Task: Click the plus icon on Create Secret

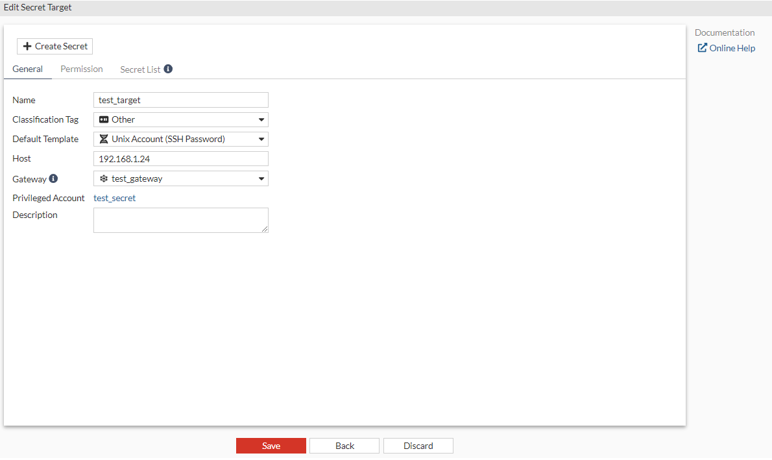Action: [x=27, y=46]
